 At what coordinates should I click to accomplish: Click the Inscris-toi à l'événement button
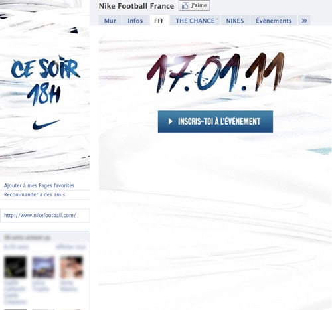(215, 121)
